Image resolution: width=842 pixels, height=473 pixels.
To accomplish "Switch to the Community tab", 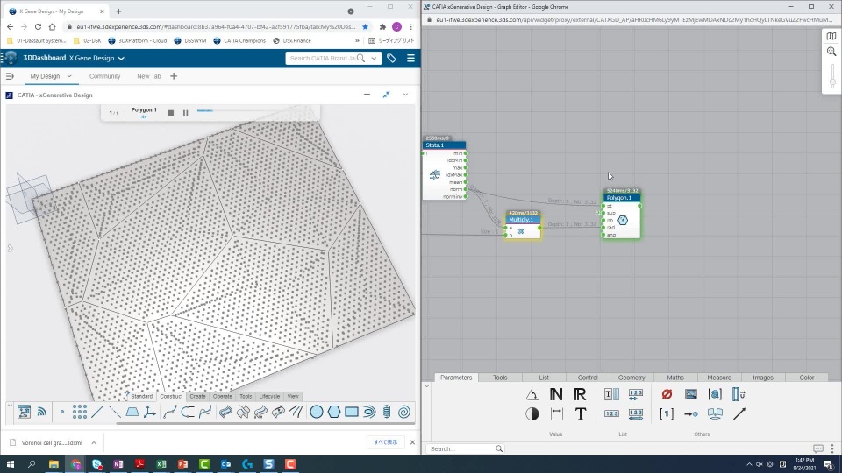I will (104, 76).
